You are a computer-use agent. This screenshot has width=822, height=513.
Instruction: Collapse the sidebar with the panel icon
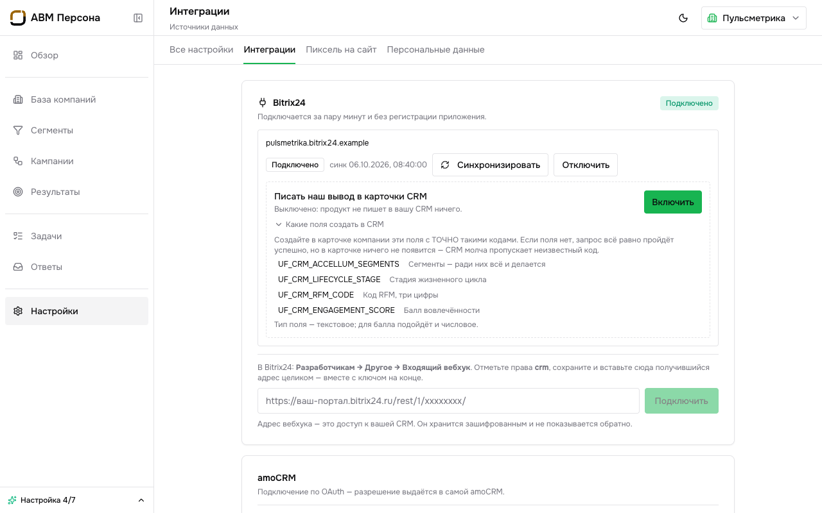[x=138, y=18]
